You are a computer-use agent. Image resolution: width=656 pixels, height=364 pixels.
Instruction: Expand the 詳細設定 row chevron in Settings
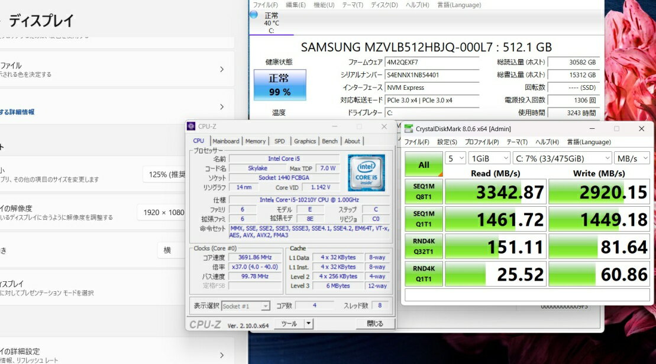coord(222,355)
